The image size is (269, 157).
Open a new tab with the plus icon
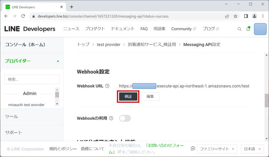tap(71, 7)
